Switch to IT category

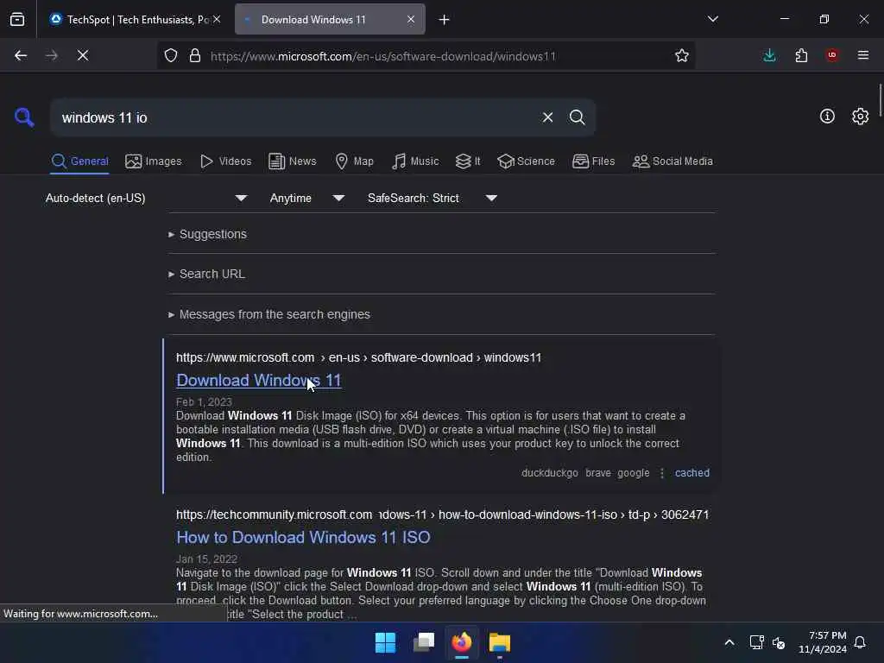tap(468, 161)
